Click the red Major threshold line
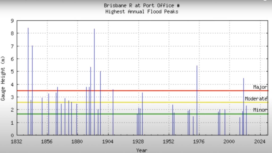This screenshot has width=272, height=153. 142,90
